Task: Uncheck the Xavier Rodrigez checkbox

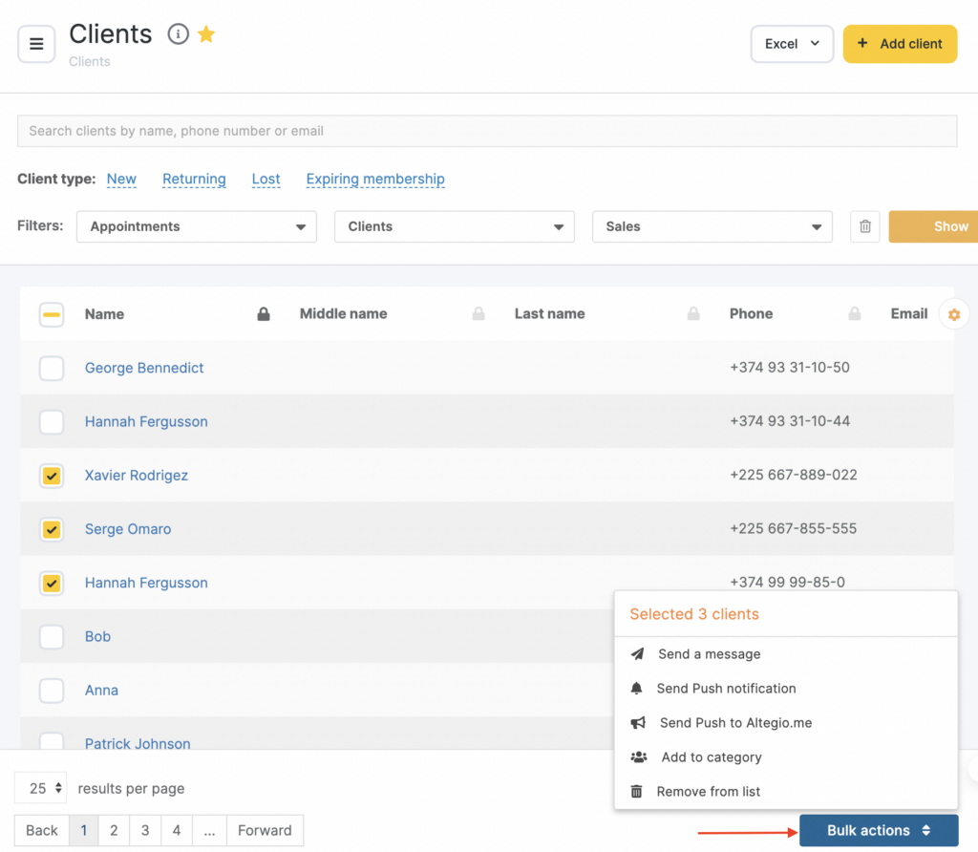Action: coord(52,476)
